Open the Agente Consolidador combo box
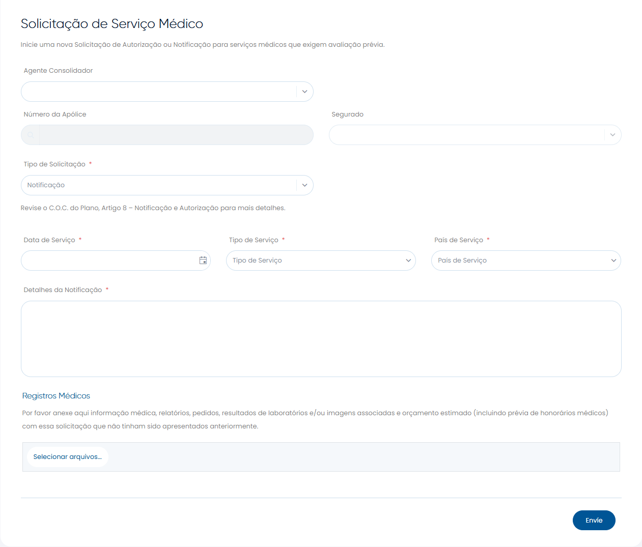 pyautogui.click(x=158, y=92)
